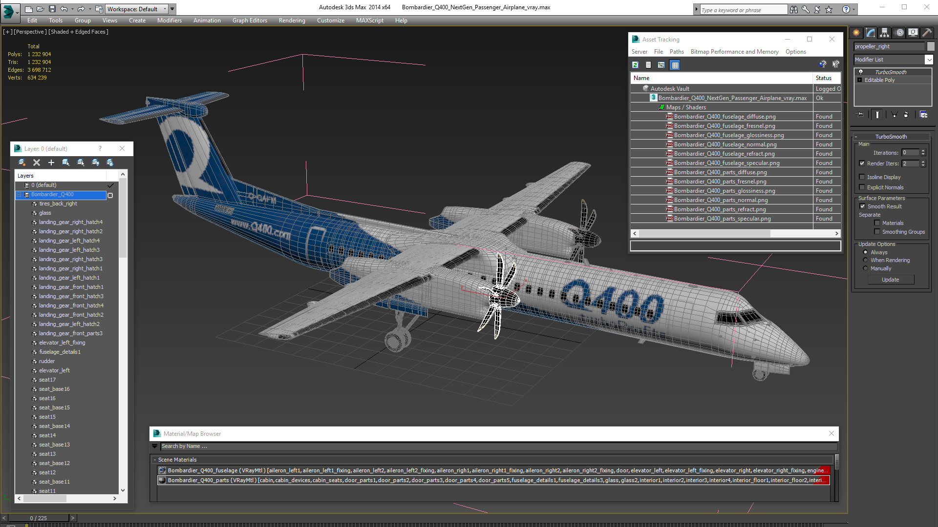Click Delete Layer X icon
938x527 pixels.
[x=36, y=162]
